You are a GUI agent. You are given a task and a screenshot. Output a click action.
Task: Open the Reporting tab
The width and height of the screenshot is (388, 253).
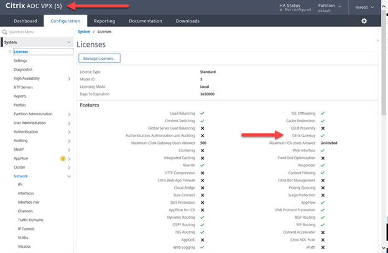[104, 21]
